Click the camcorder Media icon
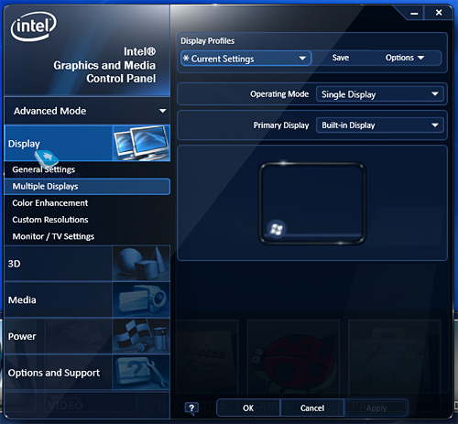The image size is (458, 424). pos(141,299)
